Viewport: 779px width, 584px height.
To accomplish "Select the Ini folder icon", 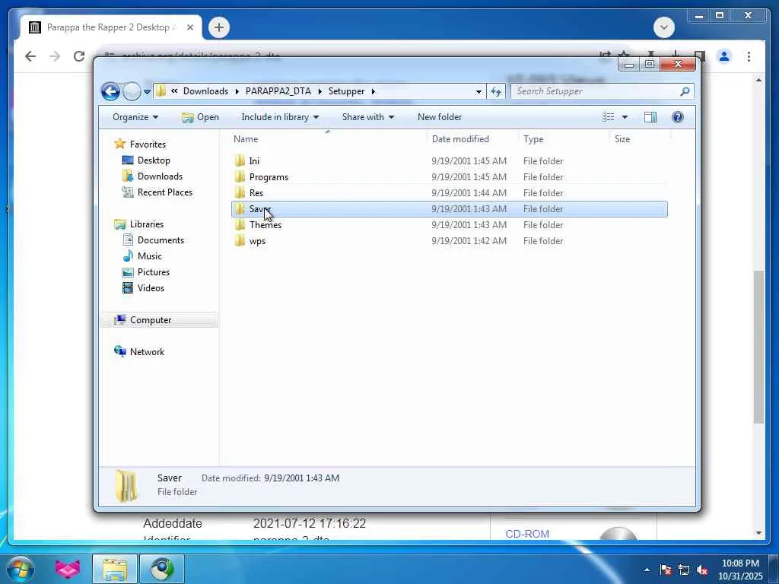I will 240,161.
